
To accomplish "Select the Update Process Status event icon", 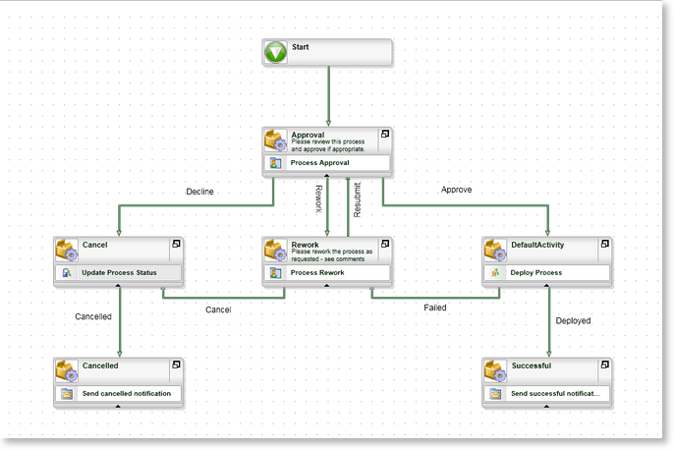I will coord(67,272).
